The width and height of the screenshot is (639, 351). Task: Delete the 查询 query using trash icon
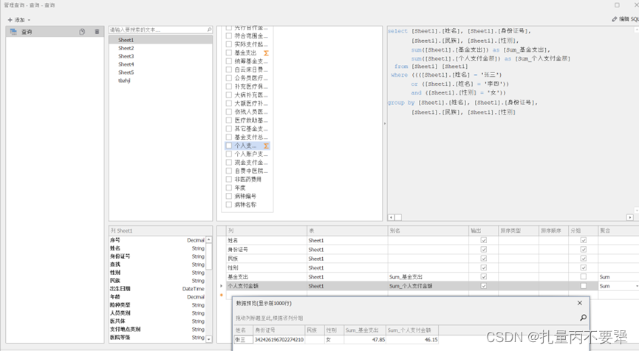[x=97, y=32]
